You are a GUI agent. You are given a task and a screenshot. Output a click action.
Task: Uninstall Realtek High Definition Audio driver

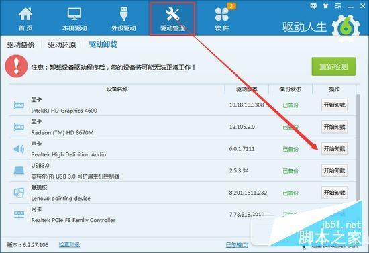[x=334, y=149]
